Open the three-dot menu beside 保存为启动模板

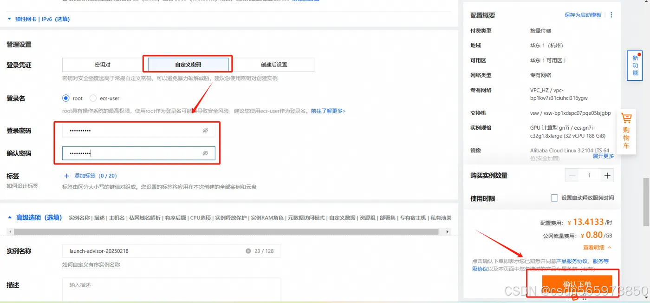(611, 14)
